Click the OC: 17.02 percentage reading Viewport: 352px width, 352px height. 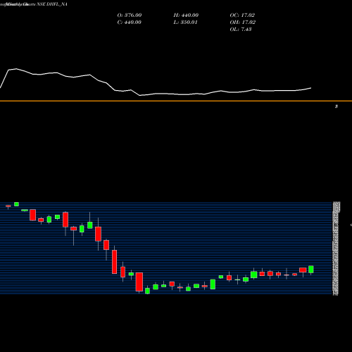[x=242, y=15]
